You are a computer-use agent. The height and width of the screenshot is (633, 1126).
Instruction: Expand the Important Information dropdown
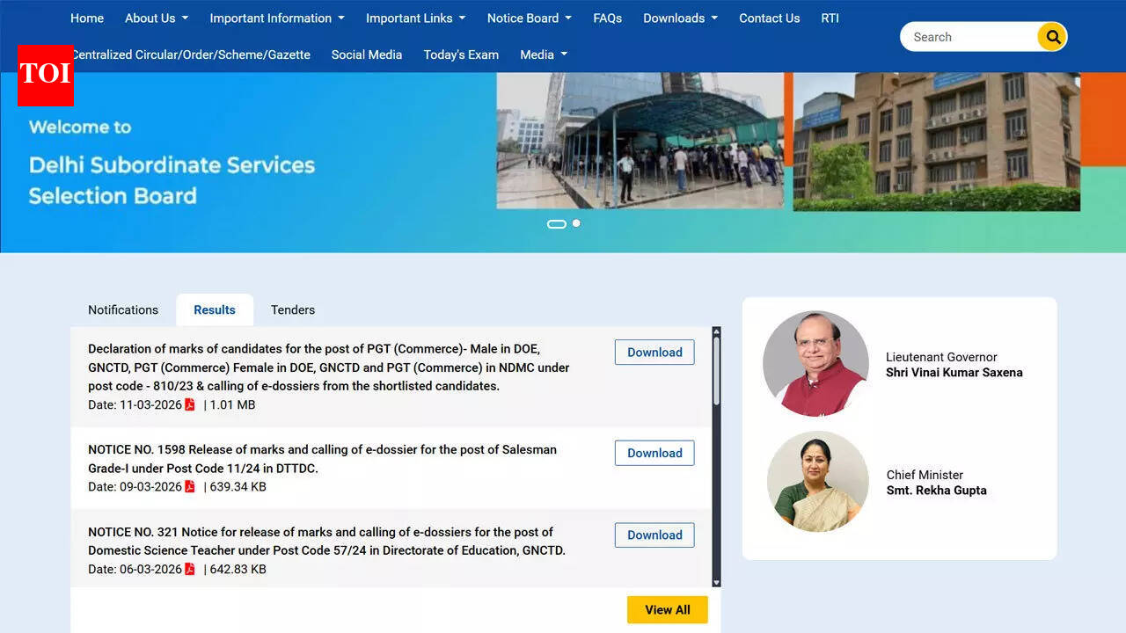coord(276,18)
